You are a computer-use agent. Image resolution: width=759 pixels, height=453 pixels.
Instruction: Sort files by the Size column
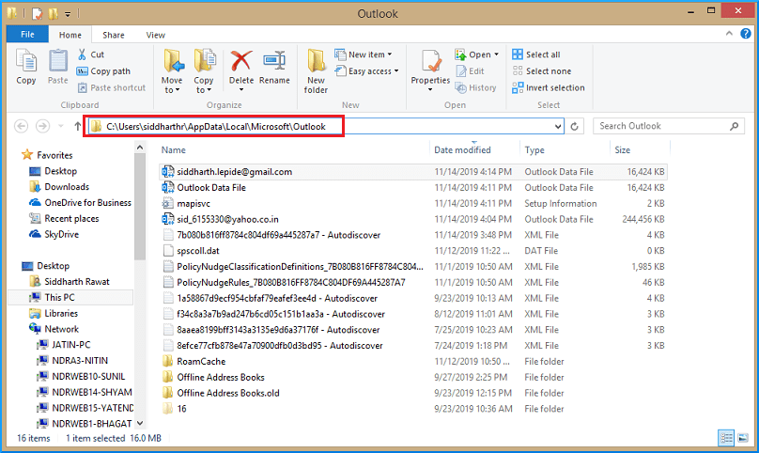click(x=622, y=150)
